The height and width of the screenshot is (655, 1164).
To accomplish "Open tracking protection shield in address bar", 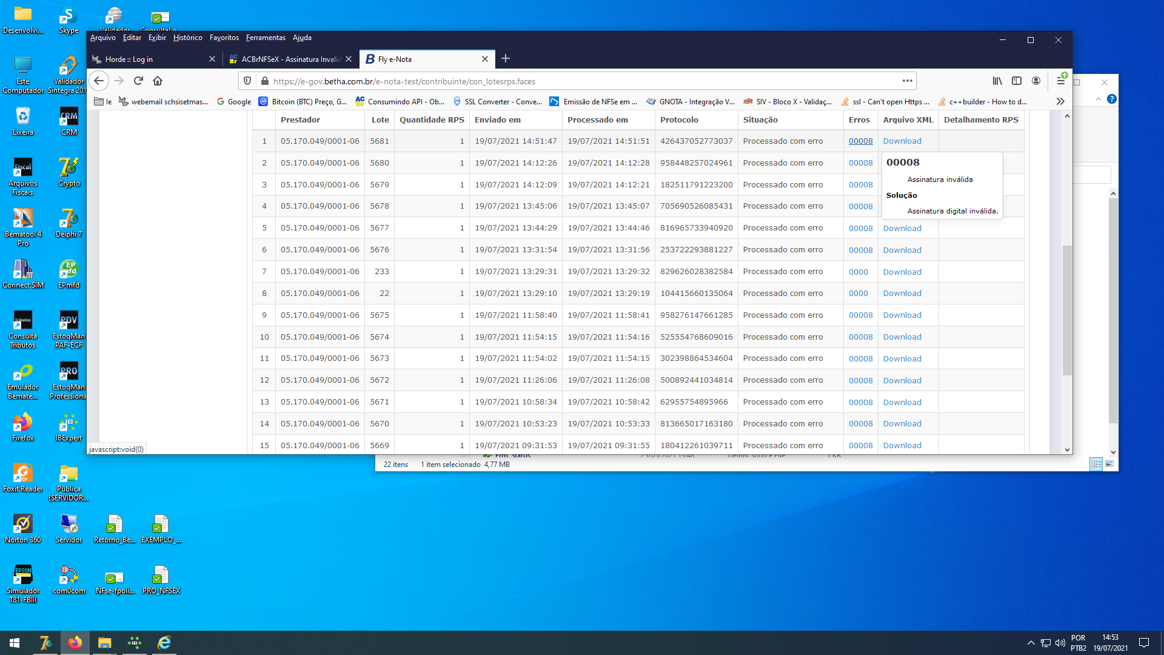I will 247,81.
